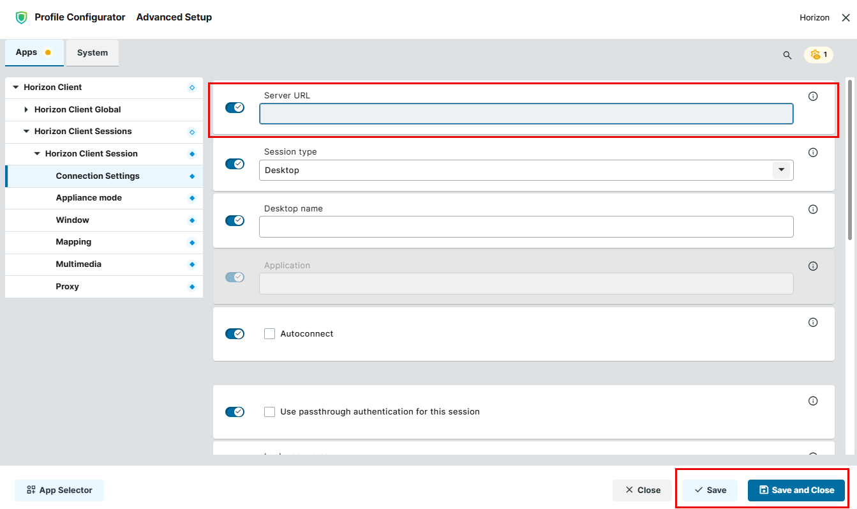Click the Save button
The image size is (857, 509).
click(710, 490)
